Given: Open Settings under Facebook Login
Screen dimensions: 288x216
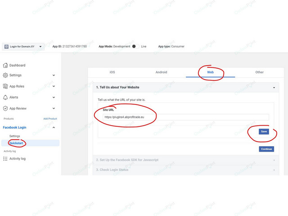Looking at the screenshot, I should 15,136.
